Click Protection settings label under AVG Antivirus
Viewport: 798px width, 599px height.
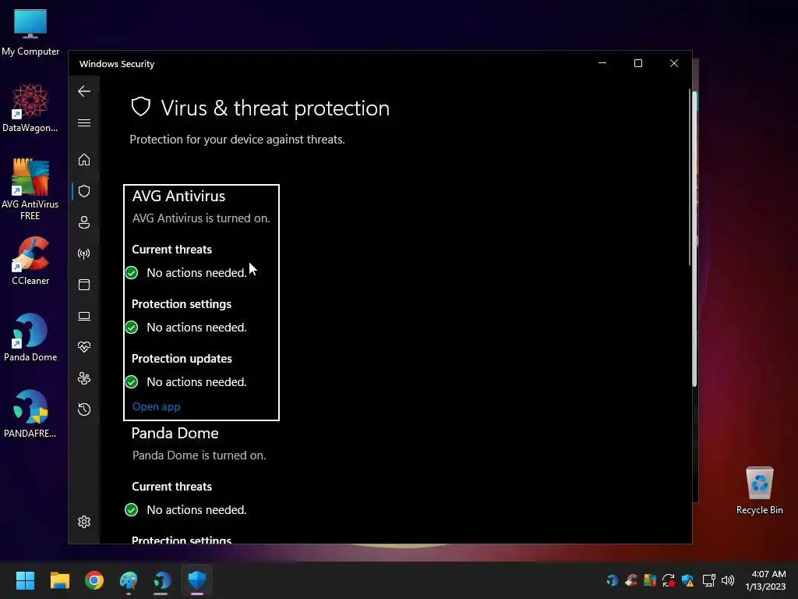coord(182,304)
